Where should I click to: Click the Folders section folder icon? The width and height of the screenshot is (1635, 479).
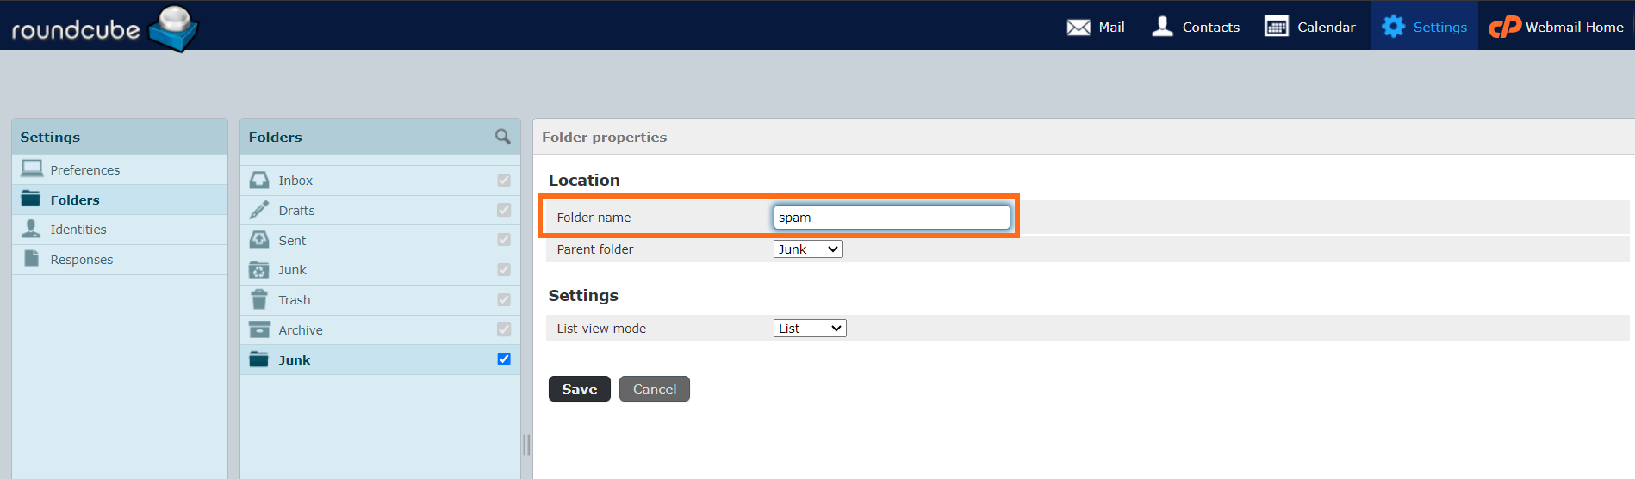tap(31, 199)
